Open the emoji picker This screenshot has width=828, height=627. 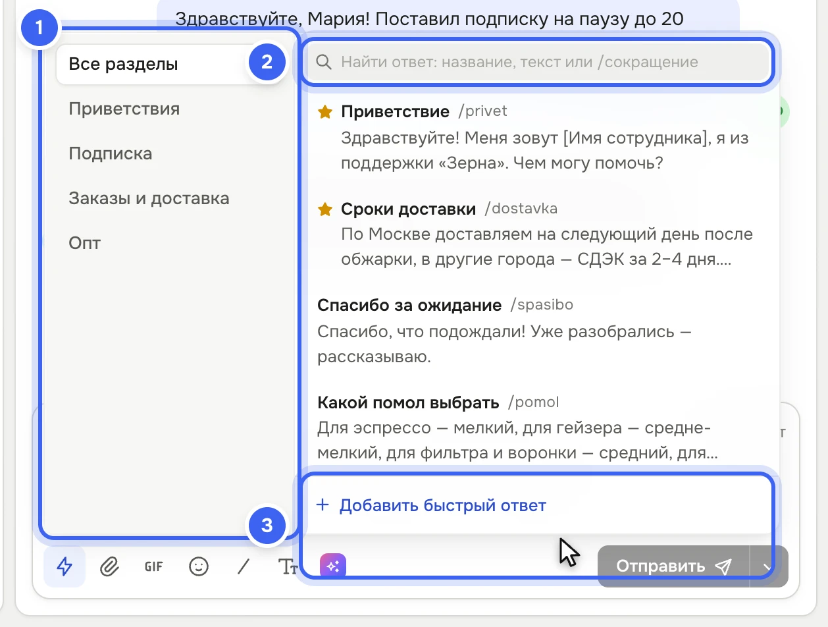click(199, 566)
